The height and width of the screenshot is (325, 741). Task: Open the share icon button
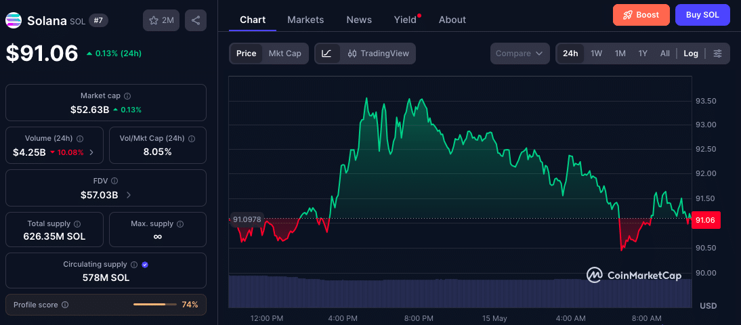click(196, 20)
